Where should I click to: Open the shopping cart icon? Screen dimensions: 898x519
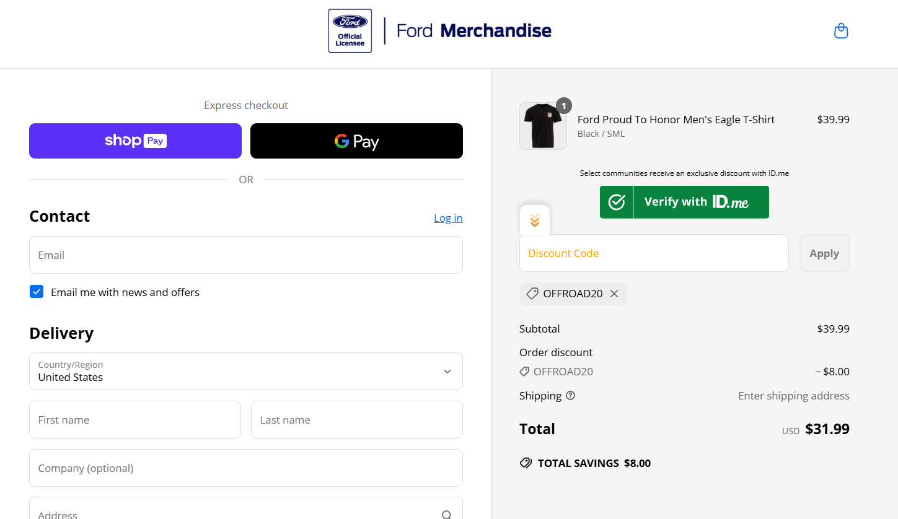coord(841,30)
